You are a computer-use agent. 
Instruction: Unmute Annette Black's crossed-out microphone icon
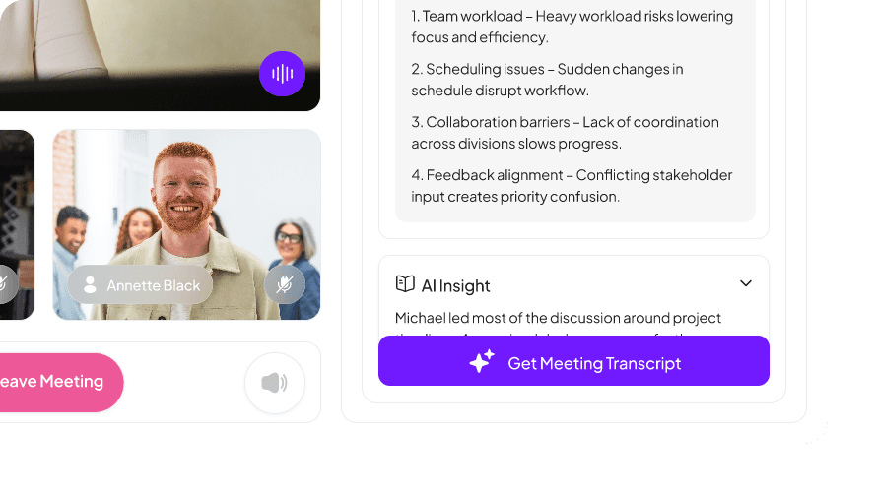click(x=285, y=284)
